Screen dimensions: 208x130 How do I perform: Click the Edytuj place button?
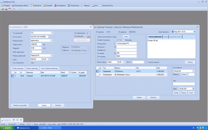[184, 93]
